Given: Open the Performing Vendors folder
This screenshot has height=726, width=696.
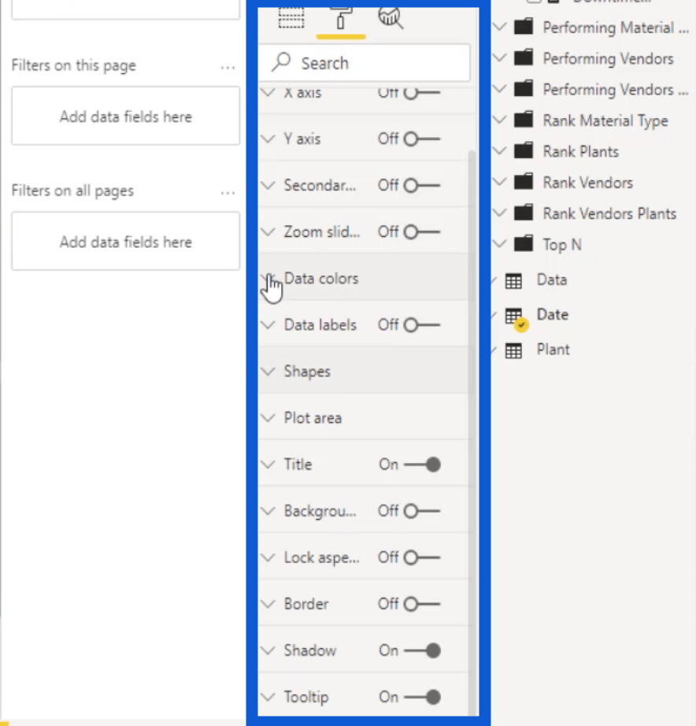Looking at the screenshot, I should point(500,58).
